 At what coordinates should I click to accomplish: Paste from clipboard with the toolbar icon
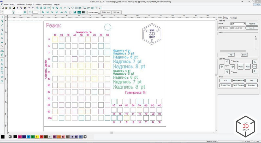[25, 8]
